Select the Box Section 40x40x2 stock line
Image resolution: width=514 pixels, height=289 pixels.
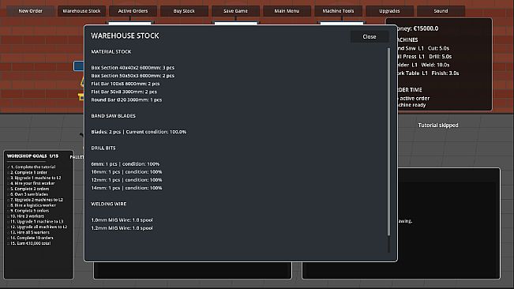coord(133,67)
